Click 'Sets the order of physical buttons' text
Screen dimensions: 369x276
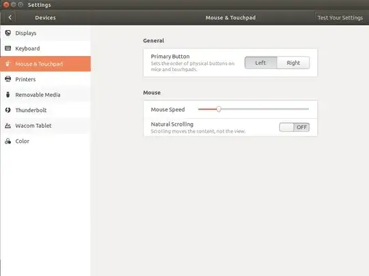tap(193, 66)
